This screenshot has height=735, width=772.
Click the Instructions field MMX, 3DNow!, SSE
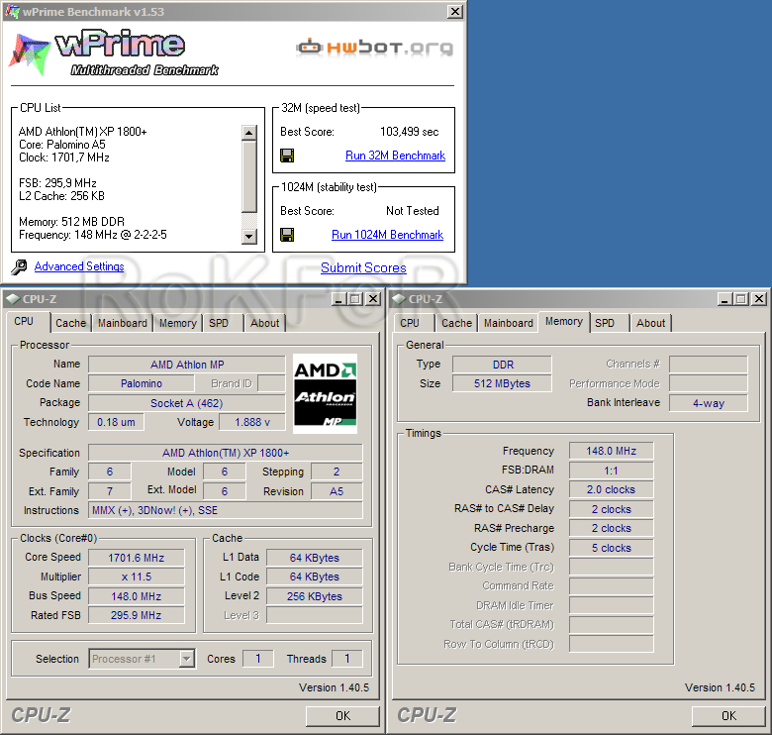tap(226, 510)
